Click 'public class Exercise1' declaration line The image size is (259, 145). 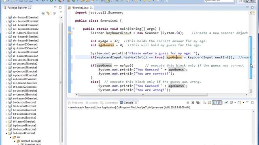98,21
